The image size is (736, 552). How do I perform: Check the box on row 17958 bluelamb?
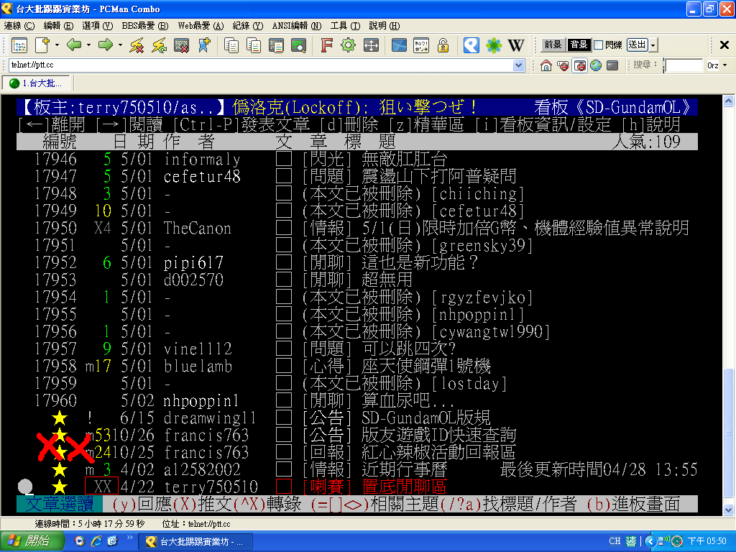[284, 366]
